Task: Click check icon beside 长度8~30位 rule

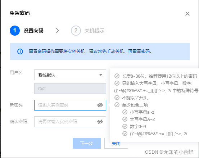Action: pos(117,76)
